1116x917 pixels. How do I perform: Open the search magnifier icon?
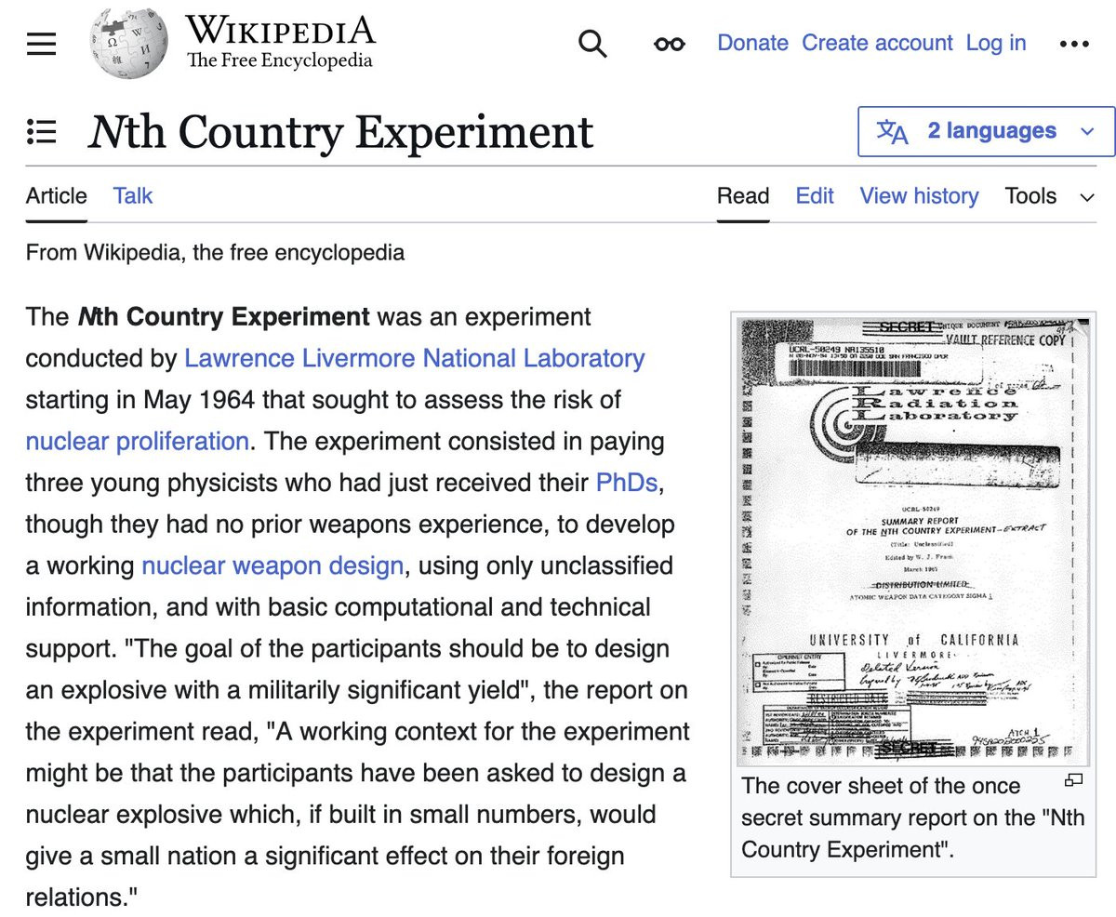(x=592, y=43)
